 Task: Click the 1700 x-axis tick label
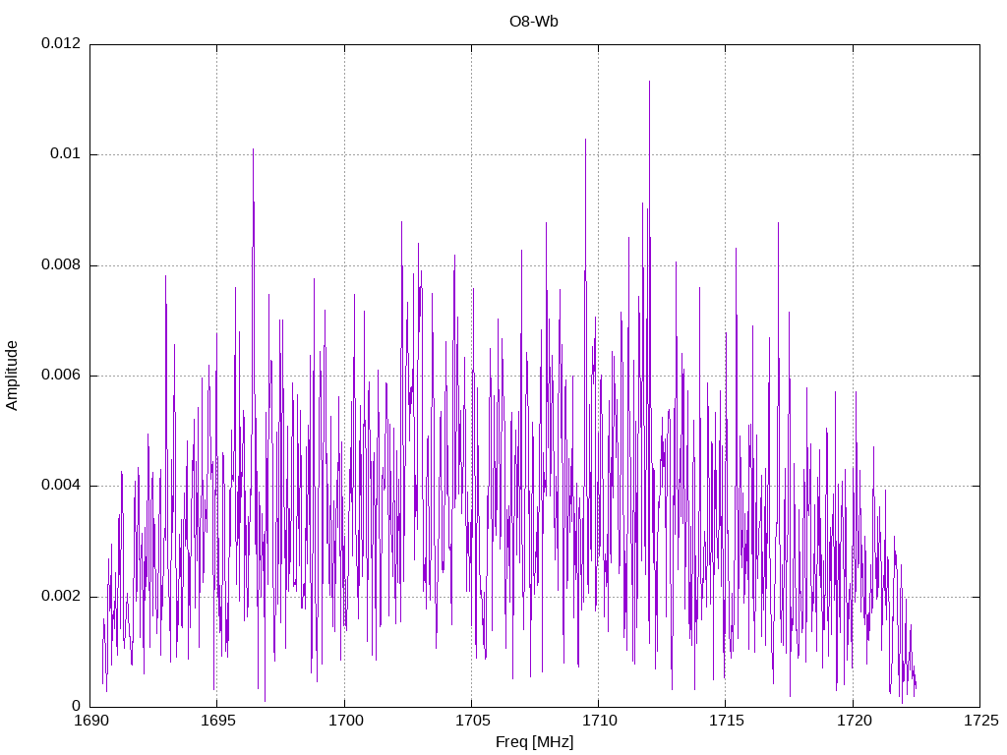345,721
